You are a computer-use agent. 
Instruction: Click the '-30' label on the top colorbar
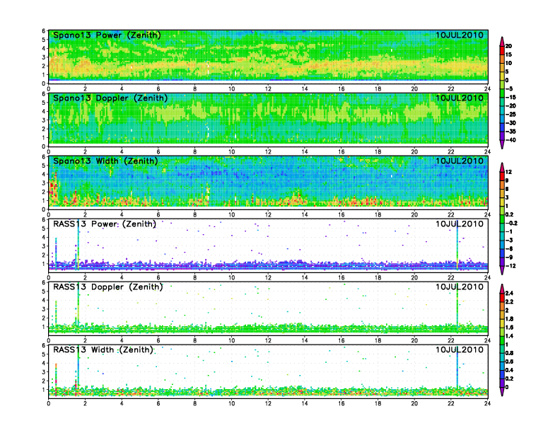coord(511,123)
